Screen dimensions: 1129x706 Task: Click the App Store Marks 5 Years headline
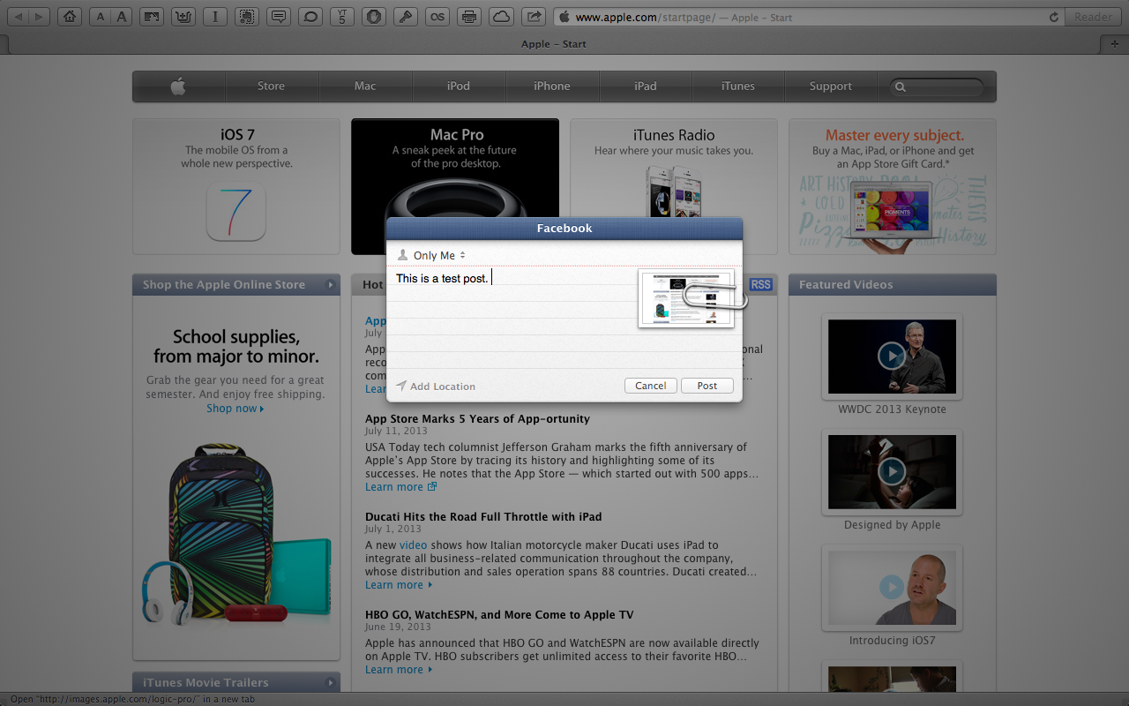pos(477,419)
